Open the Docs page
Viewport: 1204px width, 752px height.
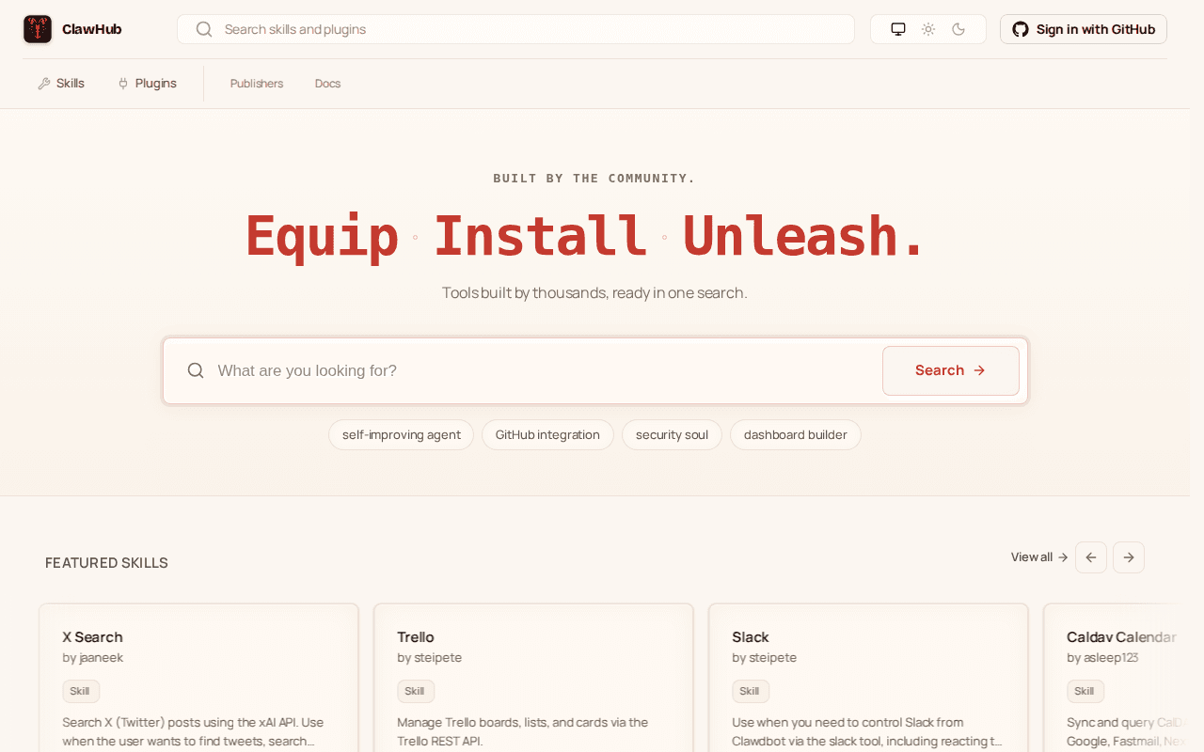pos(327,84)
